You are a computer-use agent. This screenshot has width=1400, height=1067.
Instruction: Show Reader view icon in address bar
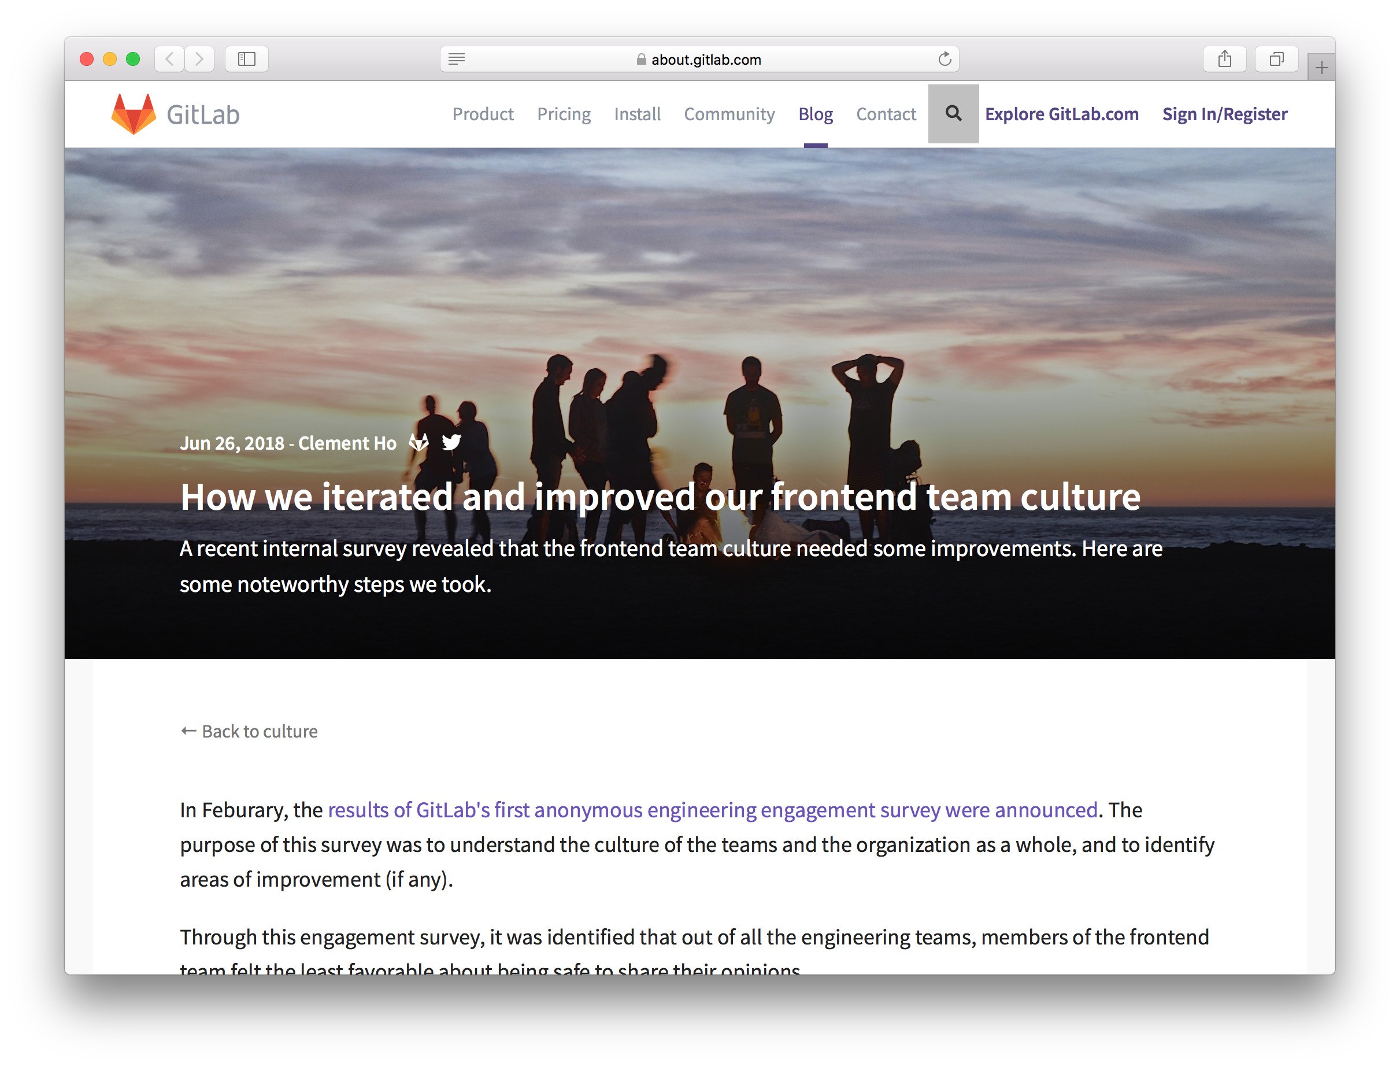coord(457,59)
